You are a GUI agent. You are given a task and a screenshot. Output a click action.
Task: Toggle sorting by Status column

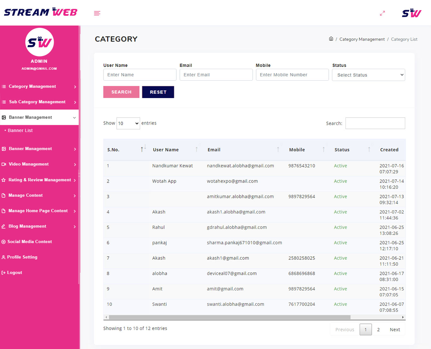coord(369,149)
